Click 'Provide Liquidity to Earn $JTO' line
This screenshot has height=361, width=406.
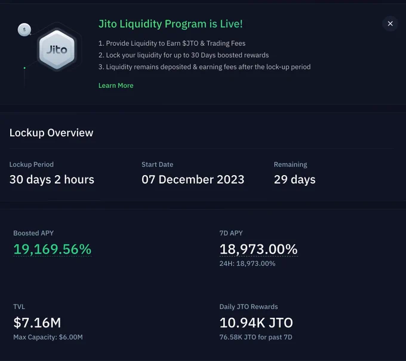pyautogui.click(x=172, y=43)
